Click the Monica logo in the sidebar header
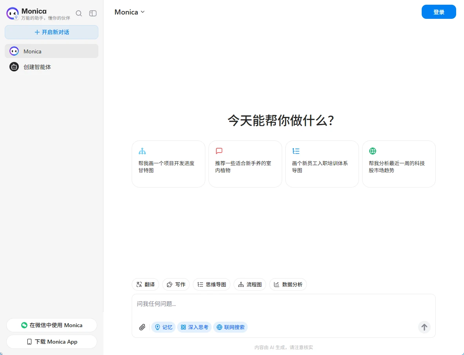 click(13, 13)
